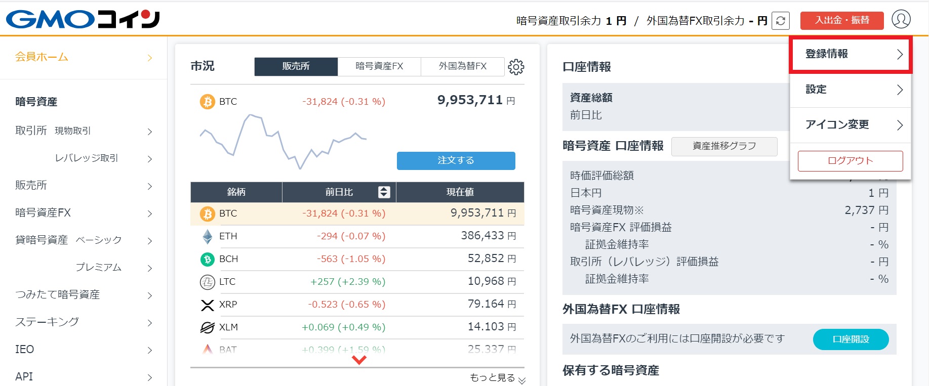Select the BTC row in the table
This screenshot has width=929, height=386.
point(357,213)
